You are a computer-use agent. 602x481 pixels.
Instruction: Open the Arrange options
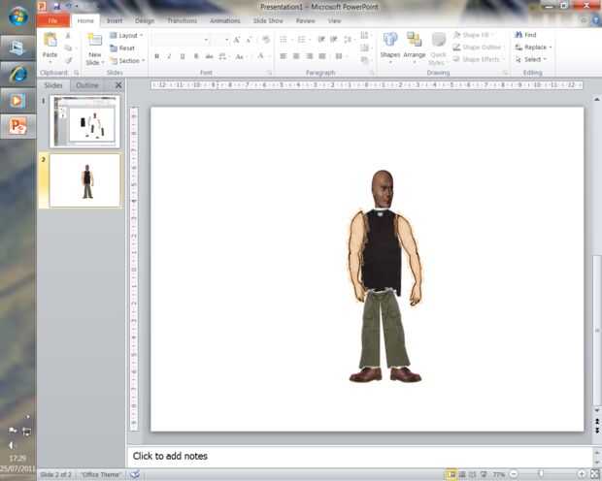click(x=415, y=45)
